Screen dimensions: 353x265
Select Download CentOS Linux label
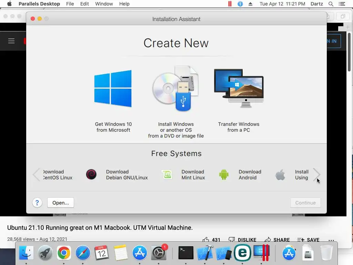(58, 175)
